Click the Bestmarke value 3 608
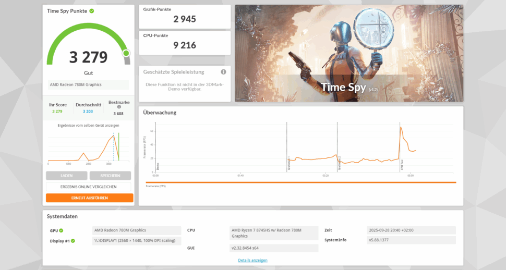This screenshot has height=270, width=506. [118, 114]
